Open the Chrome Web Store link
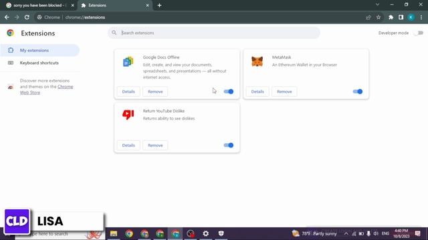428x240 pixels. coord(46,89)
